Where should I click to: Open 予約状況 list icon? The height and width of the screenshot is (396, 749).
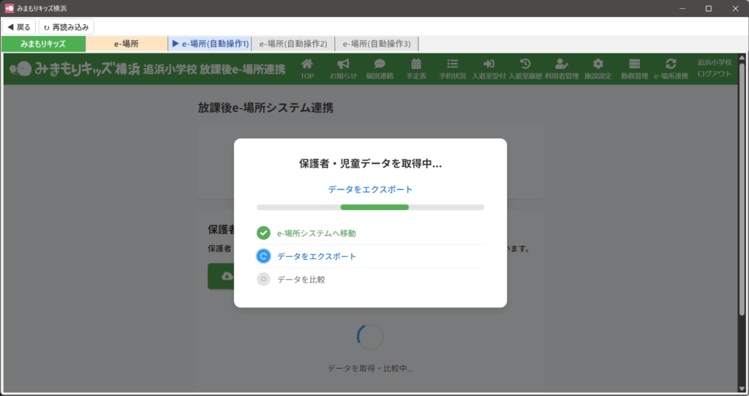[453, 64]
